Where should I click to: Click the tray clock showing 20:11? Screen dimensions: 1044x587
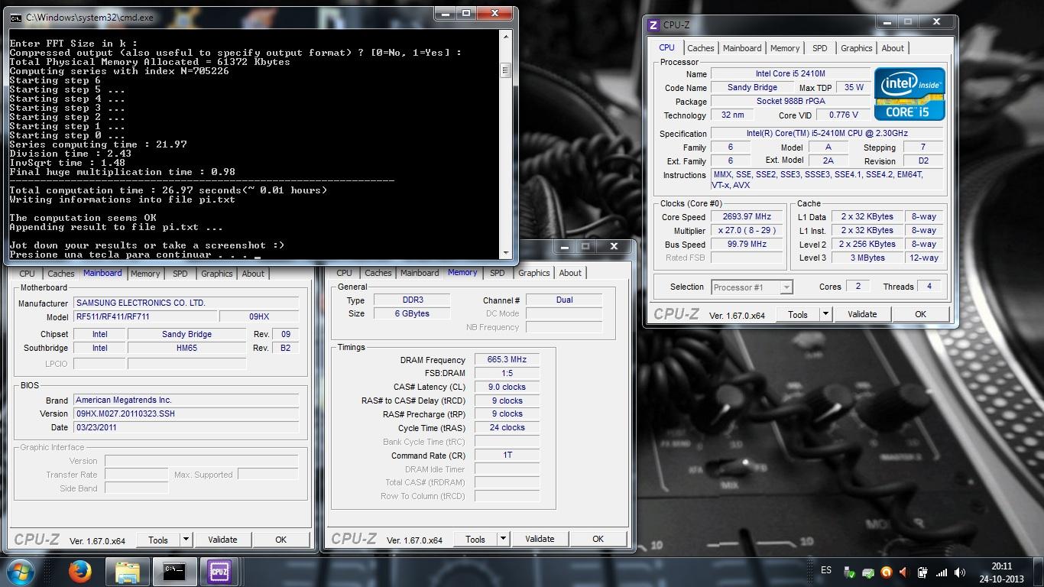1001,566
